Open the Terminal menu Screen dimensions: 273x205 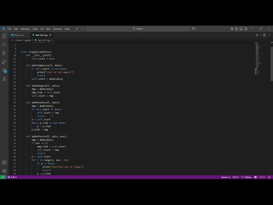pyautogui.click(x=58, y=29)
